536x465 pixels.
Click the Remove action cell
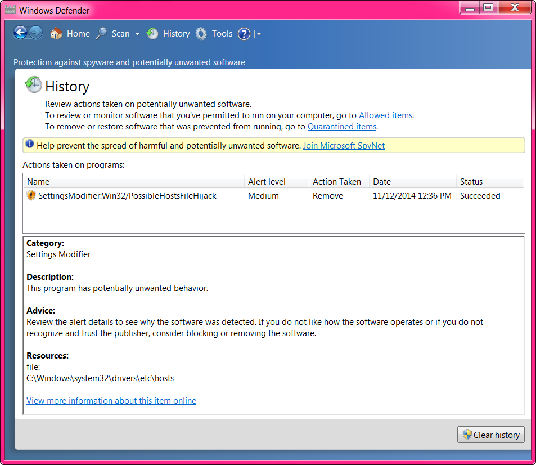click(328, 196)
